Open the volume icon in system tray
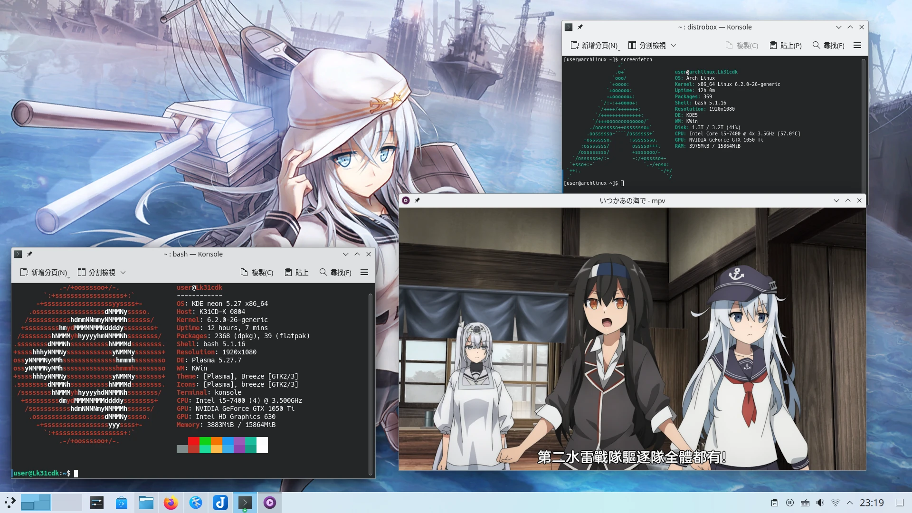912x513 pixels. 820,503
